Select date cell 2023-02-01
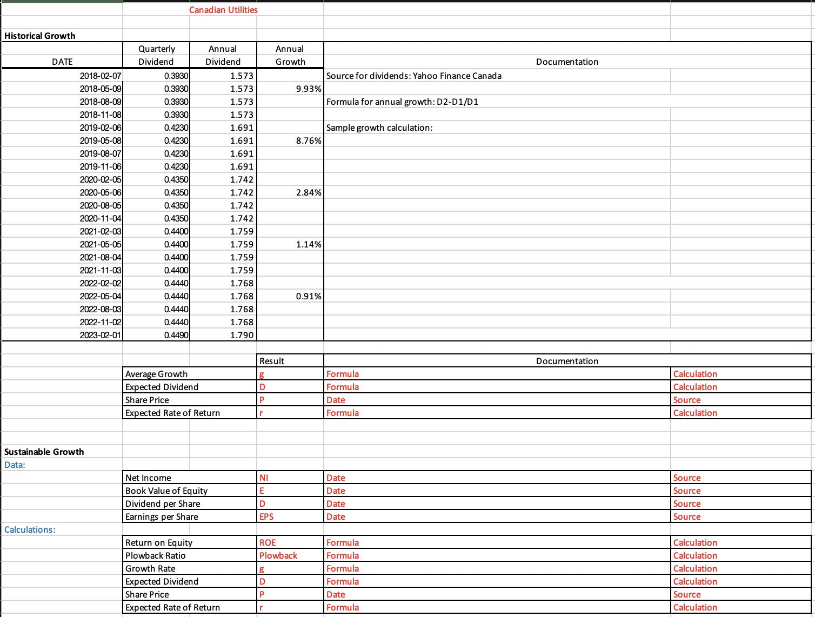Viewport: 815px width, 617px height. pos(62,335)
